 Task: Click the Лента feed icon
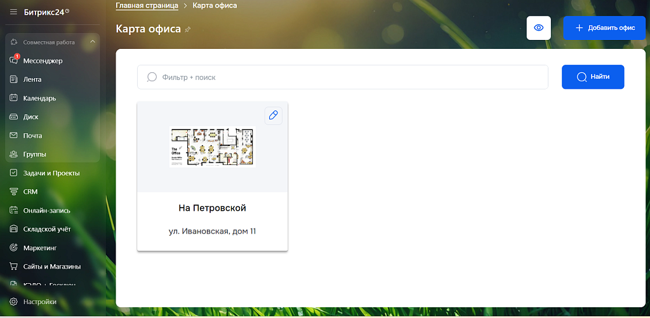14,79
